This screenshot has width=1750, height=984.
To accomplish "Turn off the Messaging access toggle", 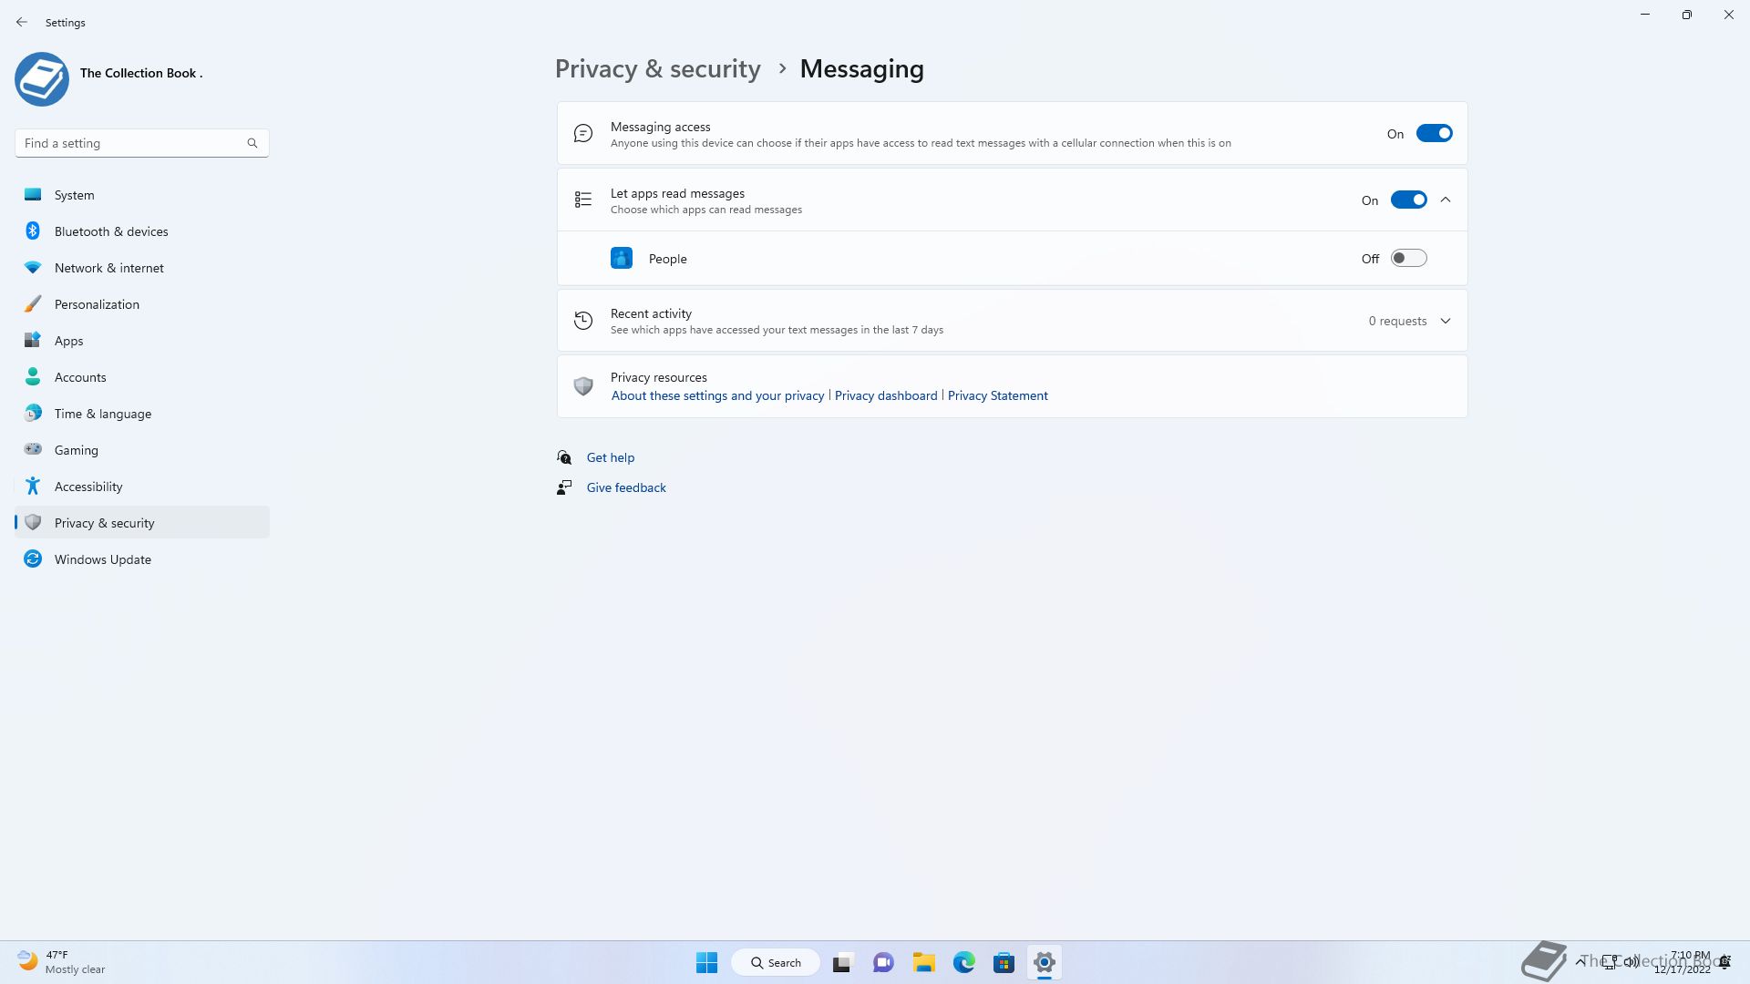I will [x=1434, y=134].
